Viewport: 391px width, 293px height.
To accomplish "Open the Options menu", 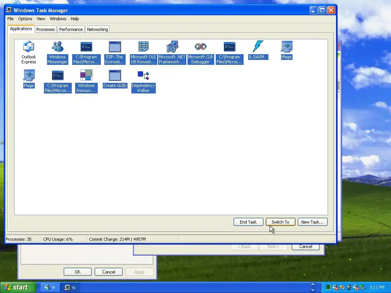I will (x=25, y=19).
